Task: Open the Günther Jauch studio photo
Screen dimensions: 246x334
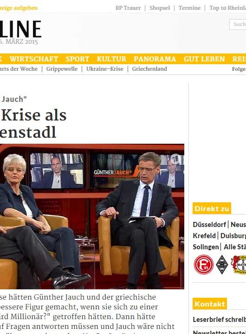Action: 92,216
